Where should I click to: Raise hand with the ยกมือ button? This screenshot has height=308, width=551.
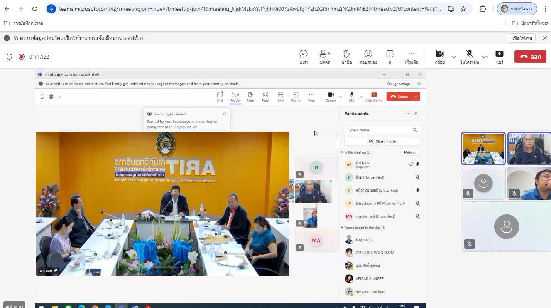click(x=346, y=57)
